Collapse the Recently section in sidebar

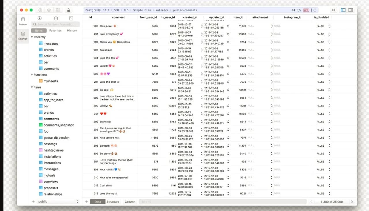tap(32, 37)
